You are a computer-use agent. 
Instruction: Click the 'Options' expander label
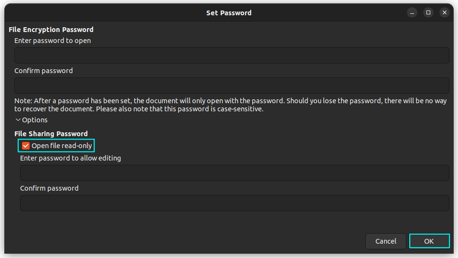coord(35,120)
